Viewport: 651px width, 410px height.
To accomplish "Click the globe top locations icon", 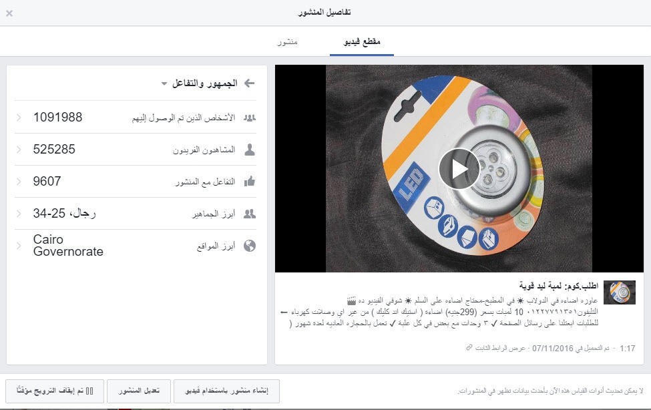I will click(250, 246).
